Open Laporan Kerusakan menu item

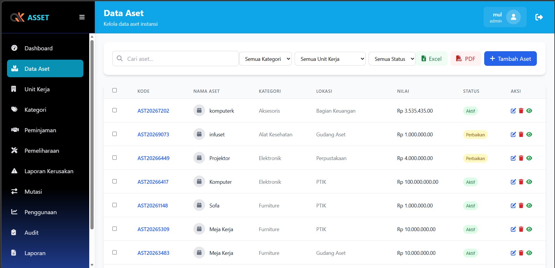click(49, 171)
